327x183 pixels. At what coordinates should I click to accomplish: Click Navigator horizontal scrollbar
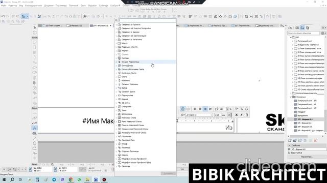pyautogui.click(x=299, y=136)
